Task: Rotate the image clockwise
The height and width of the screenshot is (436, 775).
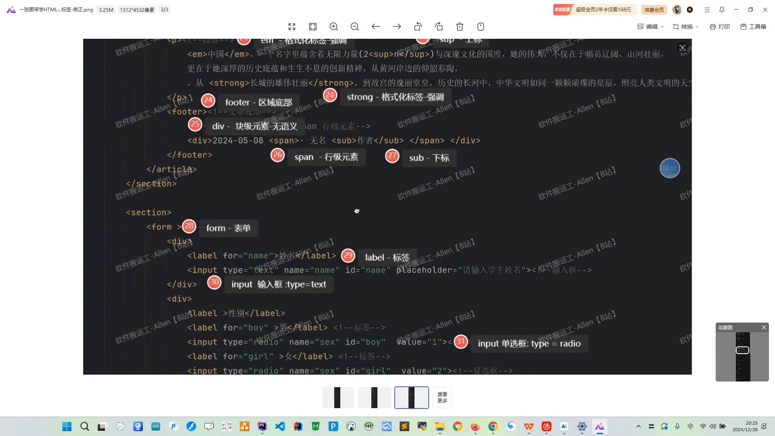Action: [x=439, y=27]
